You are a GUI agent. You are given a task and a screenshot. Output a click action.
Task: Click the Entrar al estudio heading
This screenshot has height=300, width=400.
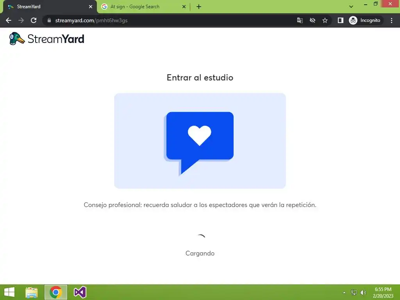(x=200, y=78)
